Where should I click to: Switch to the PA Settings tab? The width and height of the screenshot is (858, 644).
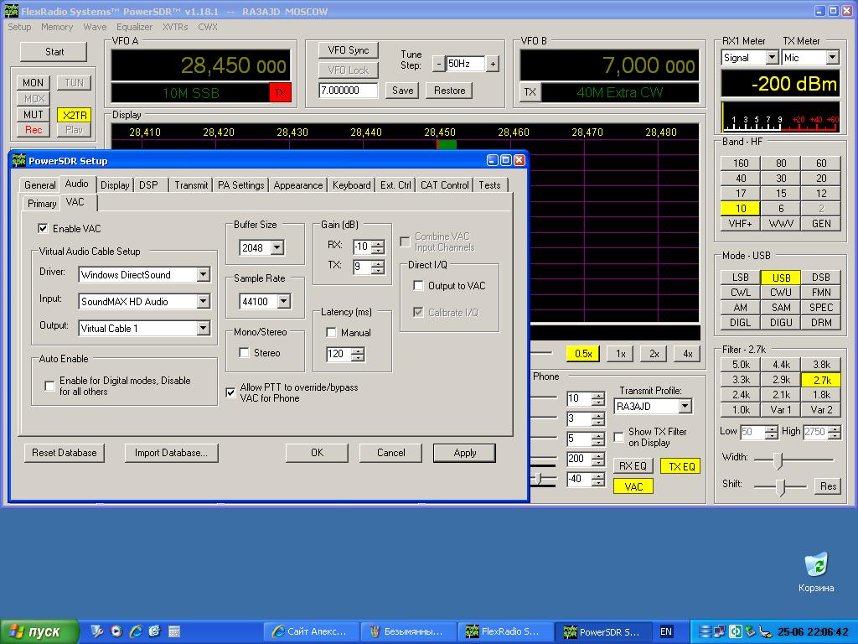(240, 185)
